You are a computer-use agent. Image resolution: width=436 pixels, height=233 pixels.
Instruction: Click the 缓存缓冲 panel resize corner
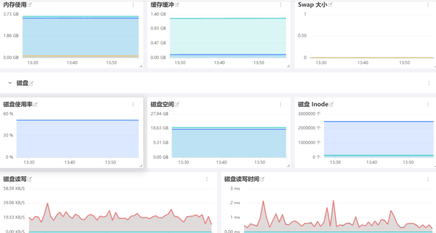point(288,66)
